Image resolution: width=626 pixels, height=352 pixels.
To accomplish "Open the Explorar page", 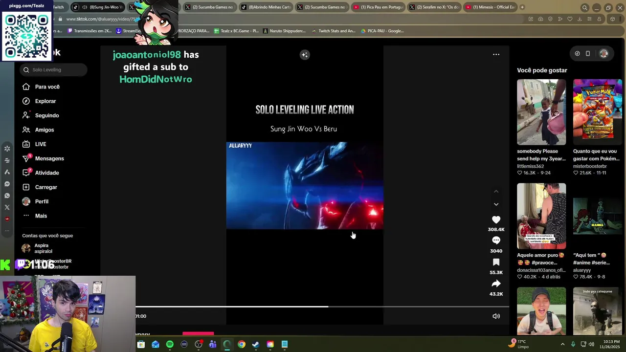I will tap(39, 101).
